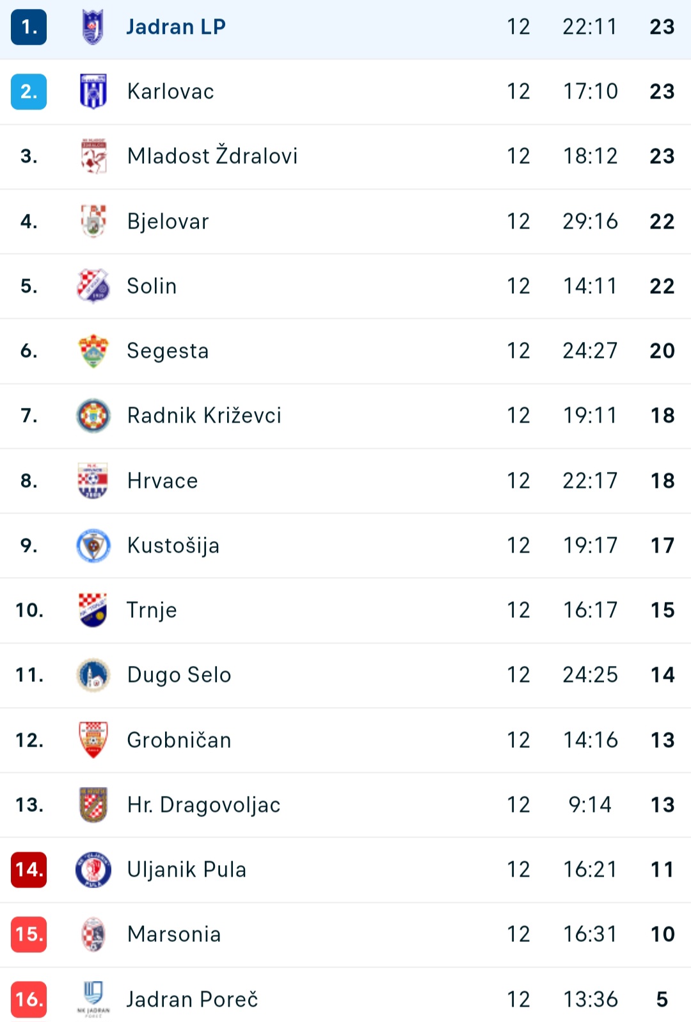This screenshot has width=691, height=1022.
Task: Tap the Hrvace club logo
Action: point(93,480)
